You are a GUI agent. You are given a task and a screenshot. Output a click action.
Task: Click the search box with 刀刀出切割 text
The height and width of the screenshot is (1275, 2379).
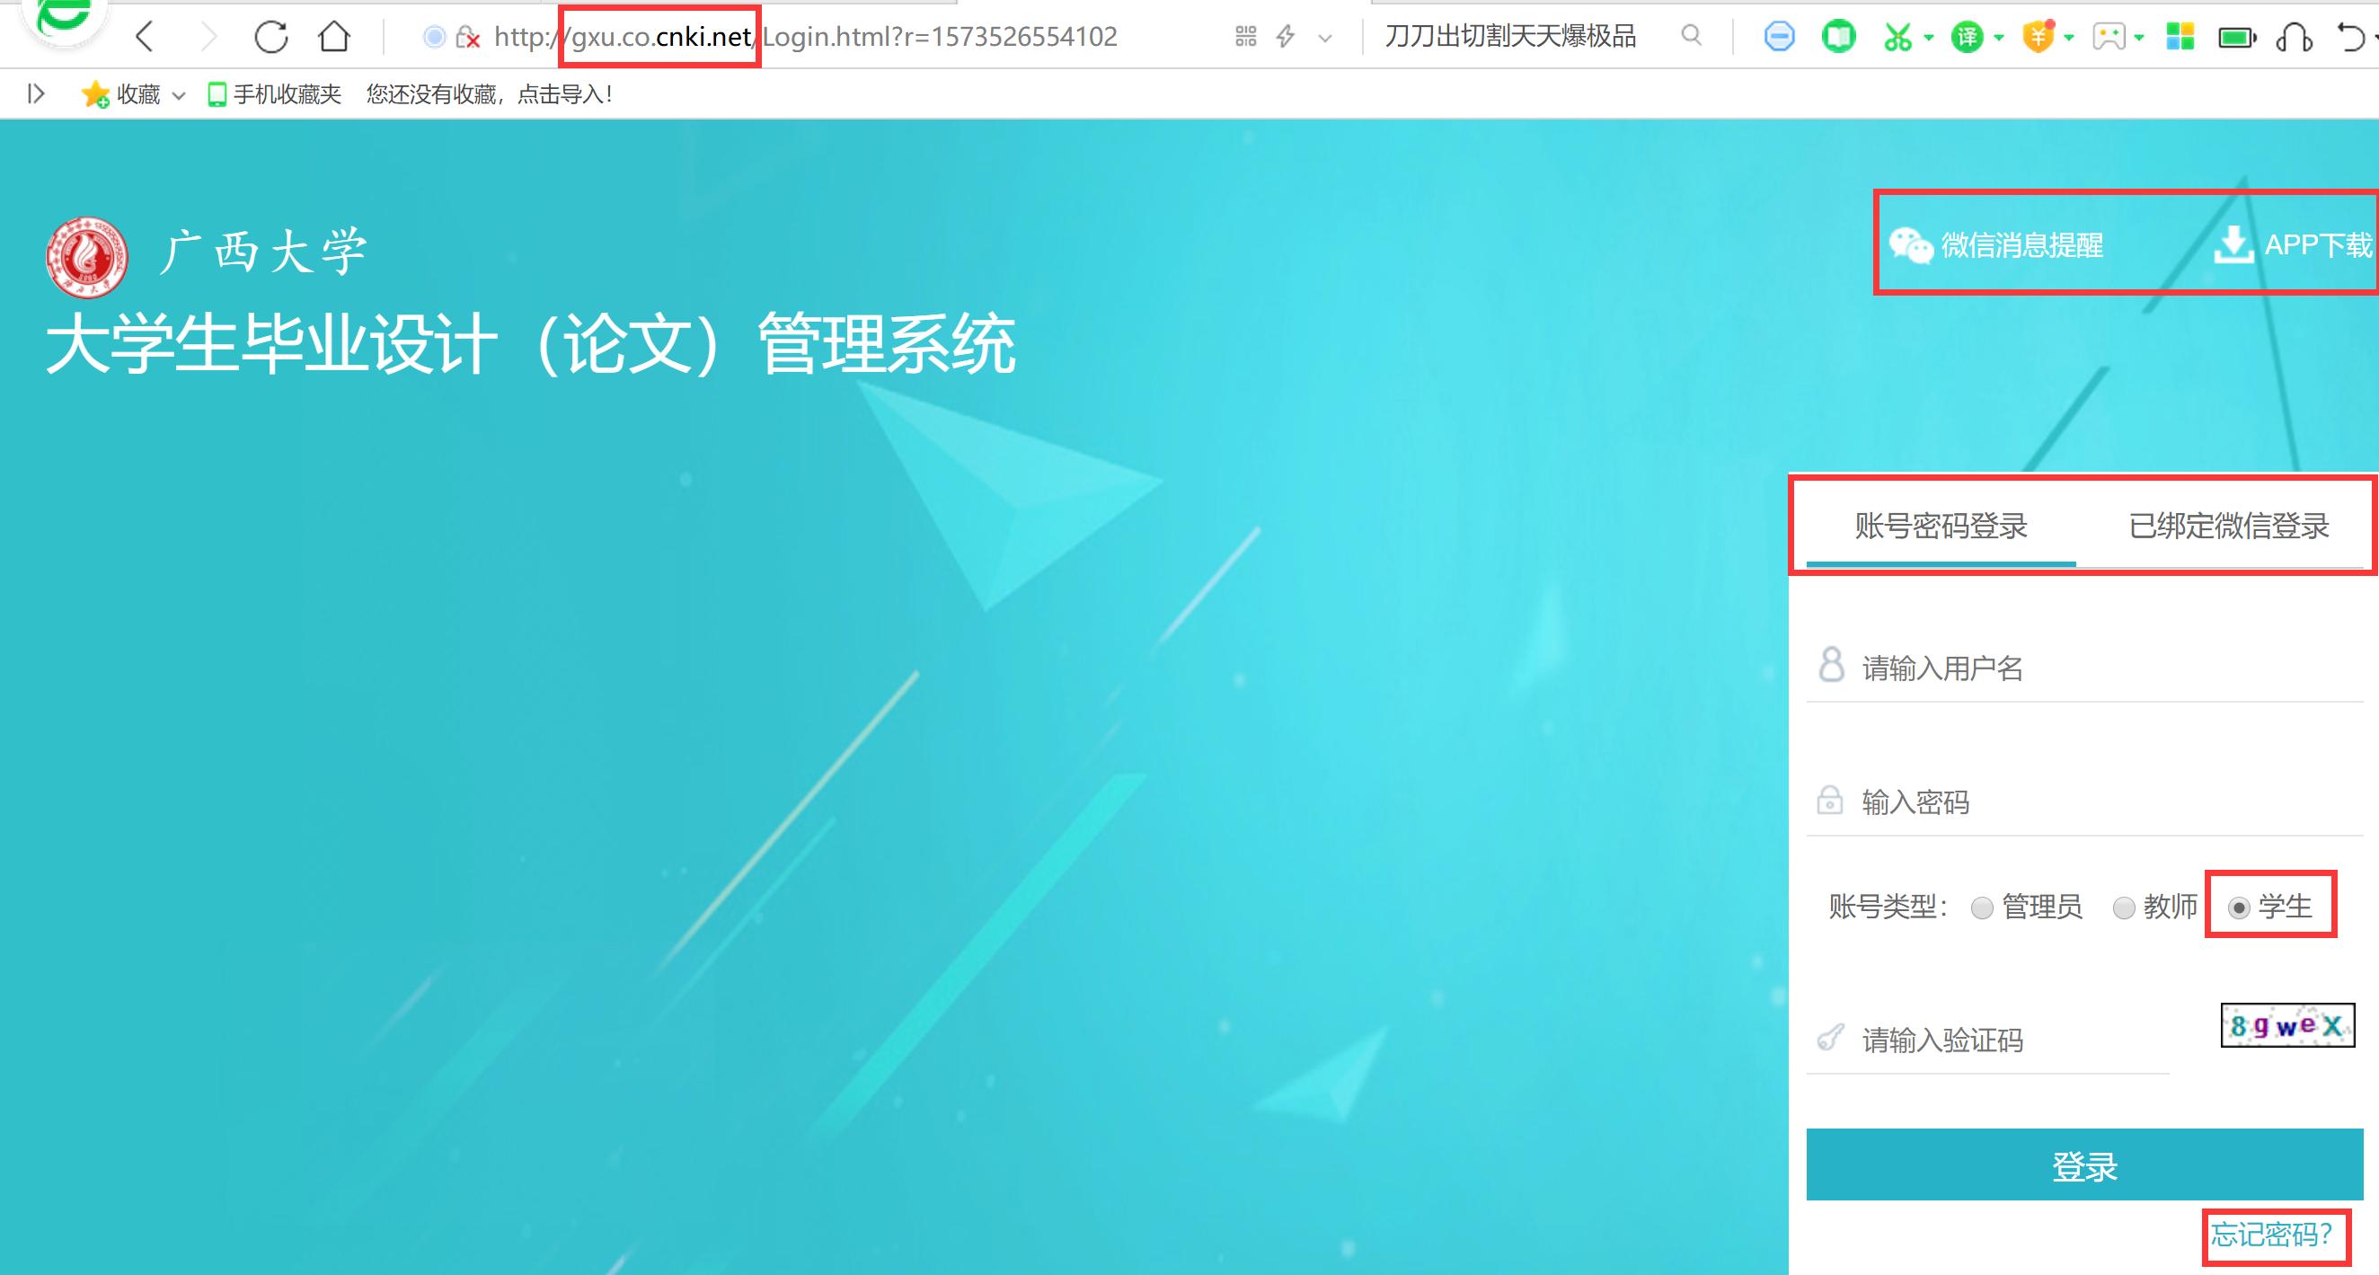point(1511,37)
